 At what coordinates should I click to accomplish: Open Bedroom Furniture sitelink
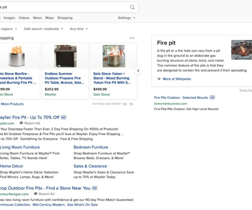tap(91, 147)
